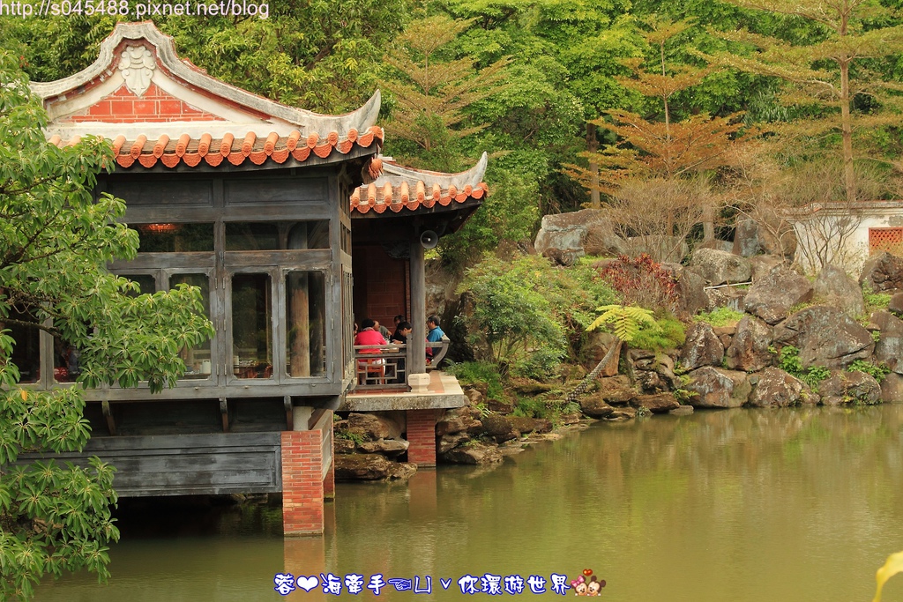Image resolution: width=903 pixels, height=602 pixels.
Task: Click the white roof gable ornament
Action: pyautogui.click(x=137, y=67)
